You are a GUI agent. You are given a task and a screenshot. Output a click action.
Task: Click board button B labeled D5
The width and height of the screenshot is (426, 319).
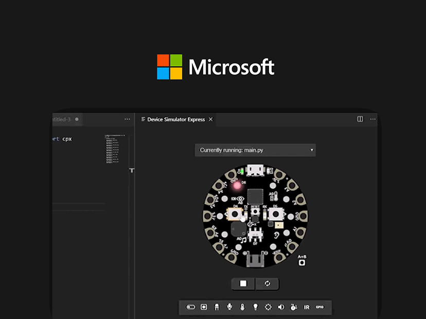coord(275,214)
